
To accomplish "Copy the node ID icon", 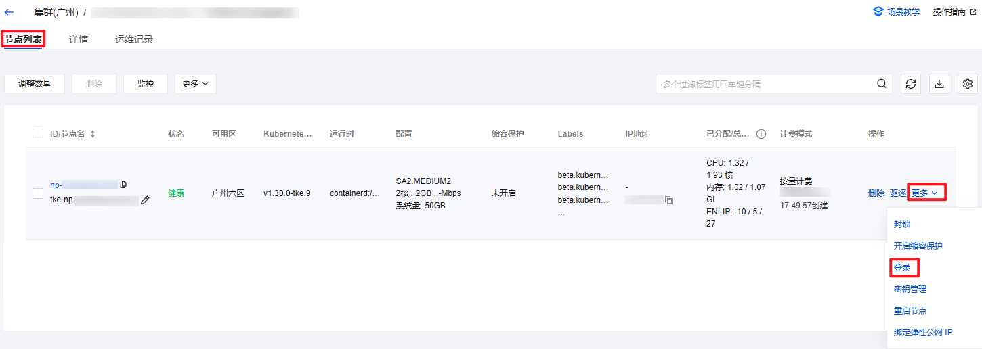I will tap(123, 185).
